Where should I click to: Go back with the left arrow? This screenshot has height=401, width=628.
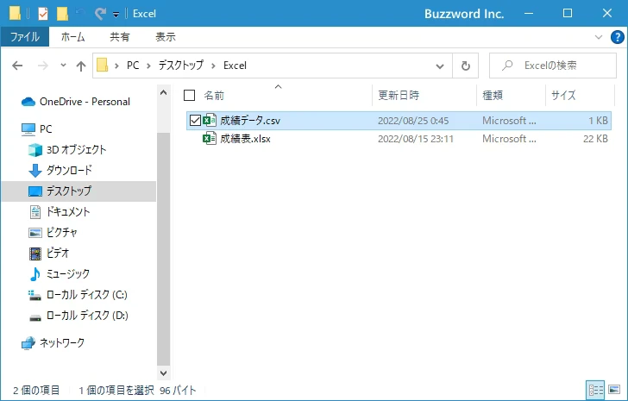tap(17, 66)
